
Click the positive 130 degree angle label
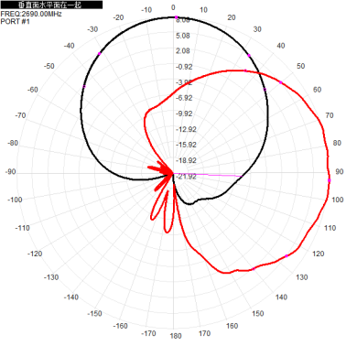click(x=302, y=277)
